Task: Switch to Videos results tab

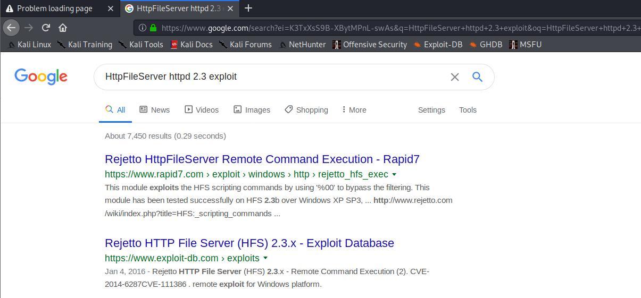Action: 202,110
